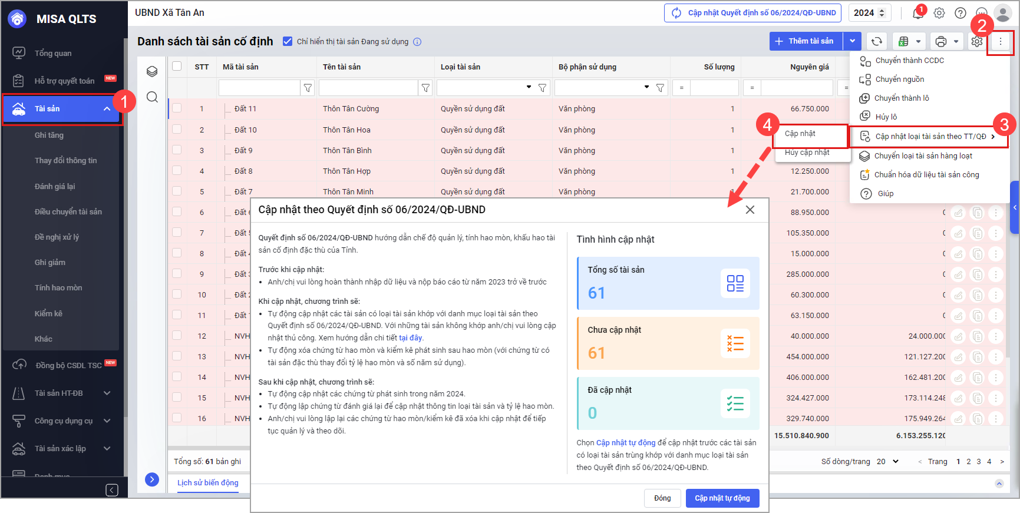Viewport: 1020px width, 513px height.
Task: Close the update dialog with X
Action: tap(750, 210)
